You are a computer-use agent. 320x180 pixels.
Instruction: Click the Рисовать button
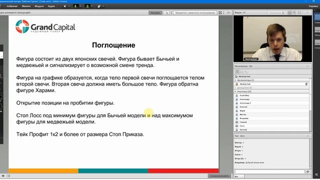tap(155, 12)
